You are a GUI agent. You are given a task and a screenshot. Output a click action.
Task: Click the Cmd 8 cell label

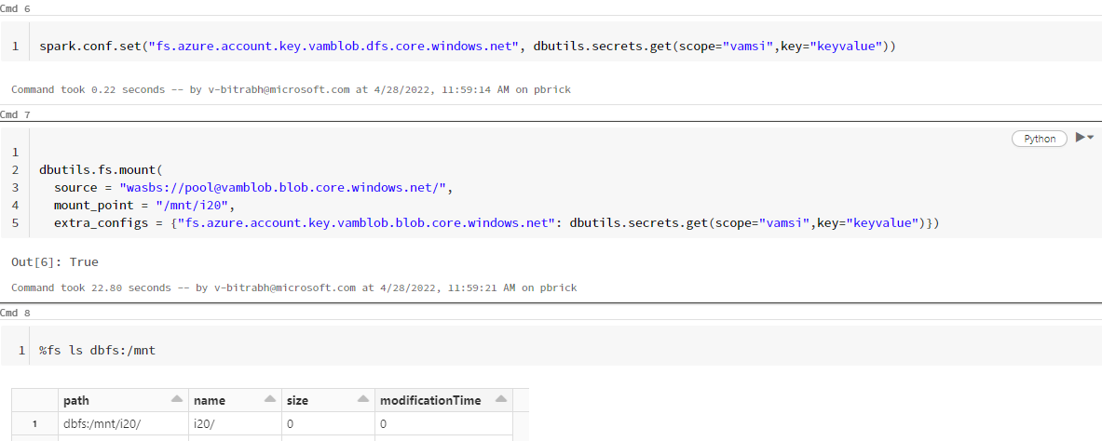(16, 312)
